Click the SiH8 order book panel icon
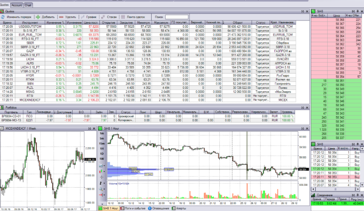Image resolution: width=364 pixels, height=211 pixels. click(313, 11)
